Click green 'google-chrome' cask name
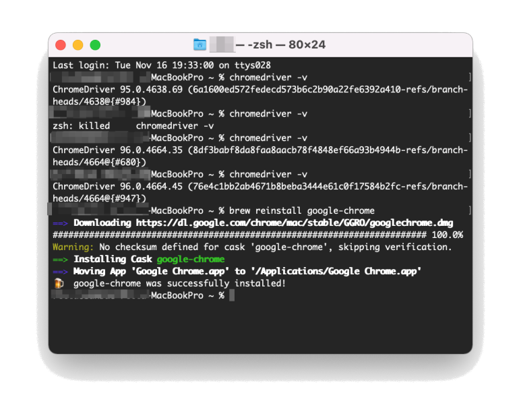This screenshot has height=418, width=521. point(191,259)
